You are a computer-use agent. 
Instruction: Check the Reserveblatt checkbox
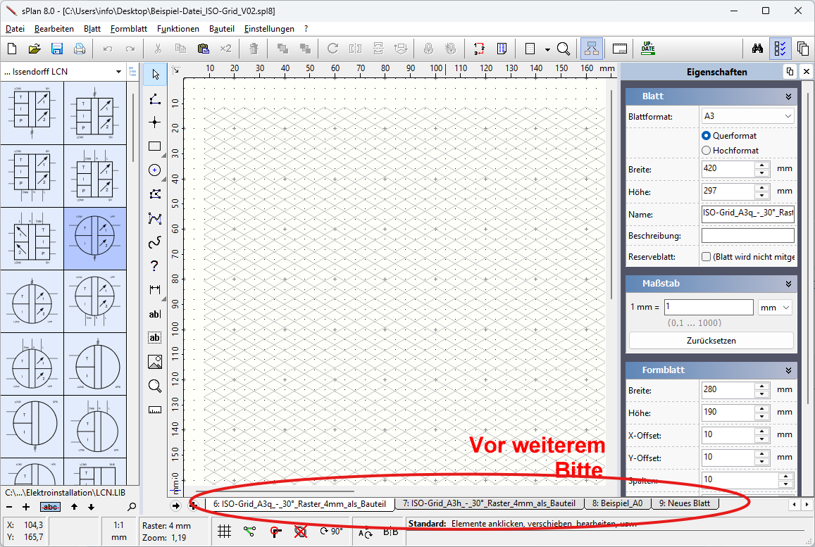click(x=706, y=257)
